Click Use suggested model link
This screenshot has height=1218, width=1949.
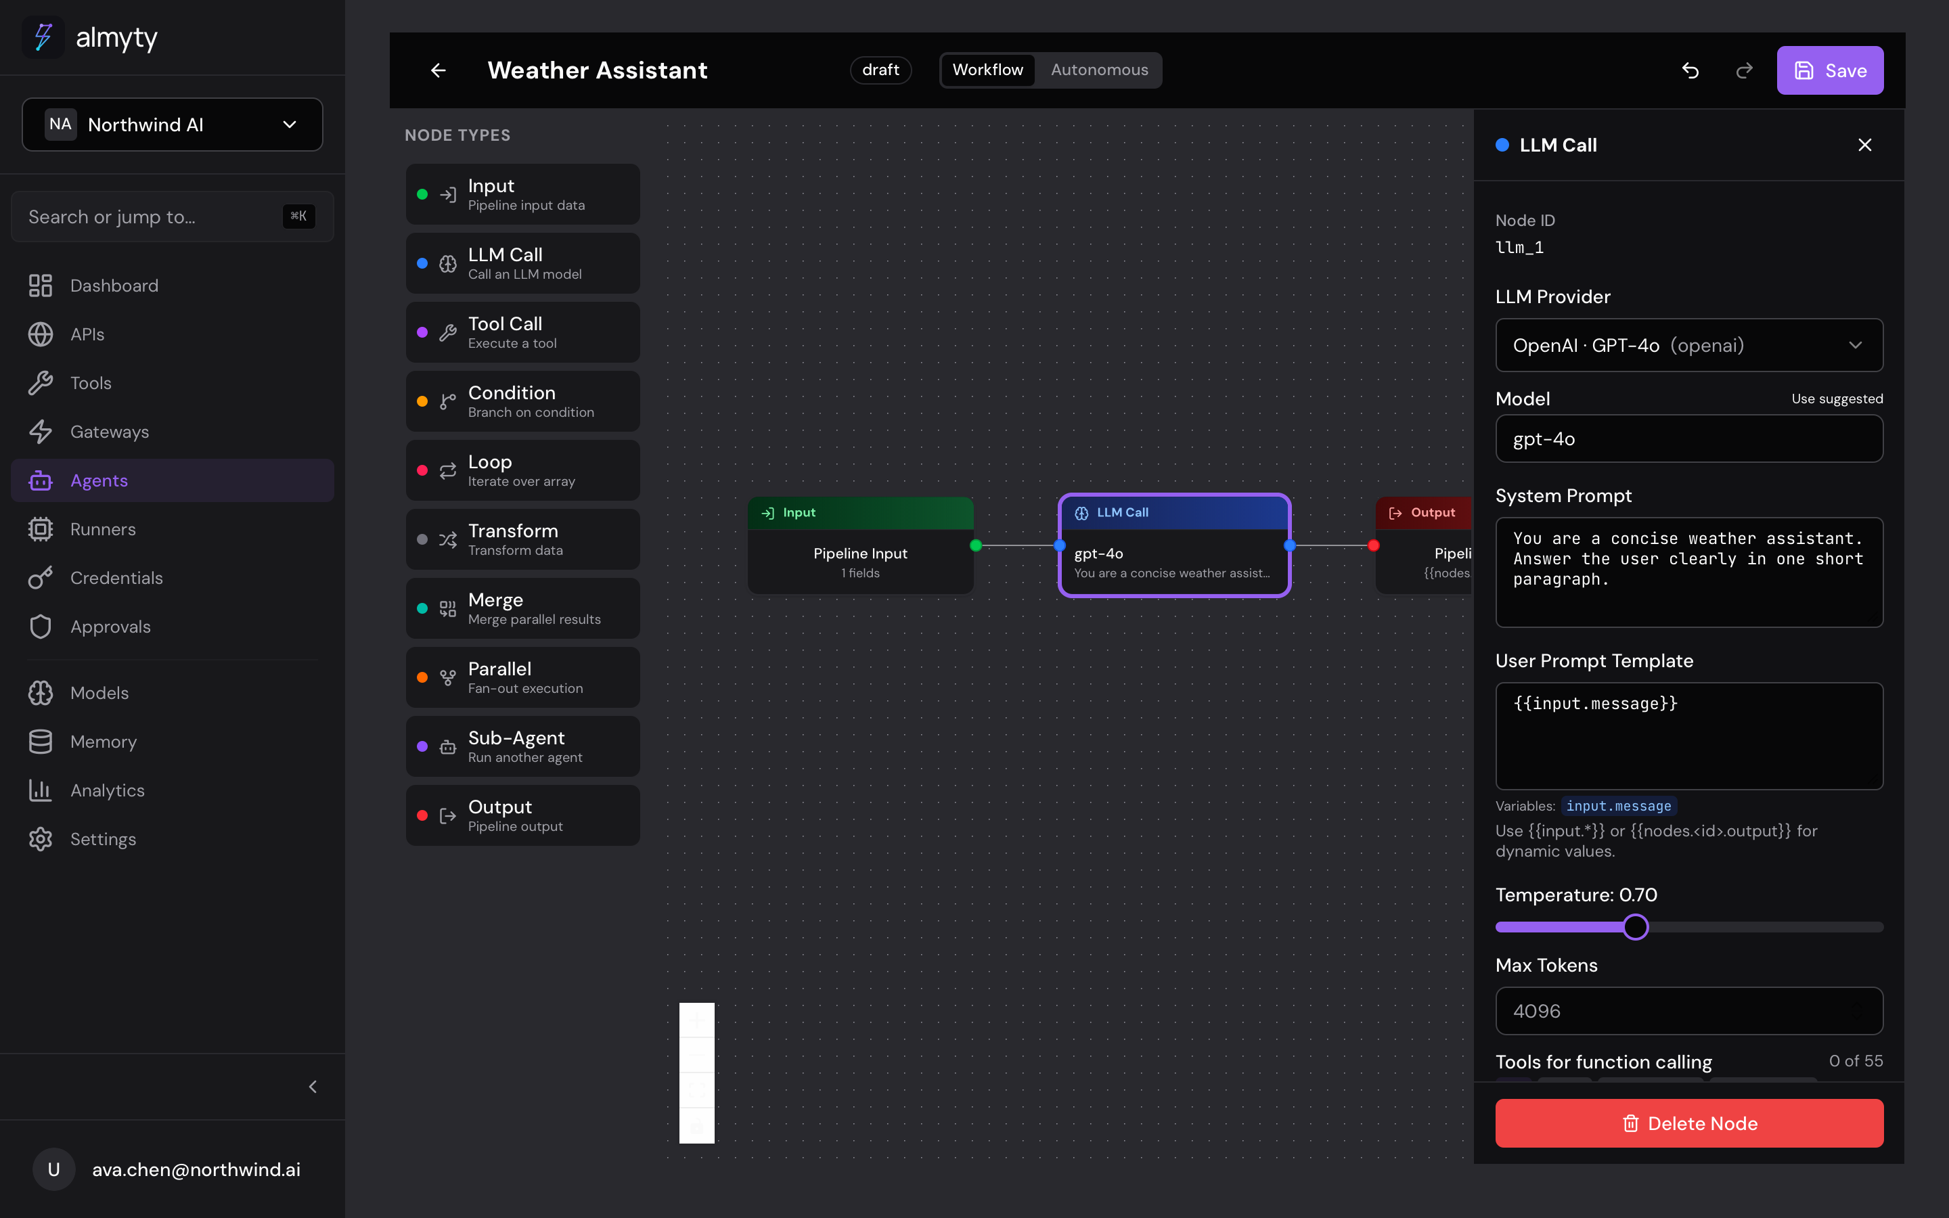[x=1837, y=399]
